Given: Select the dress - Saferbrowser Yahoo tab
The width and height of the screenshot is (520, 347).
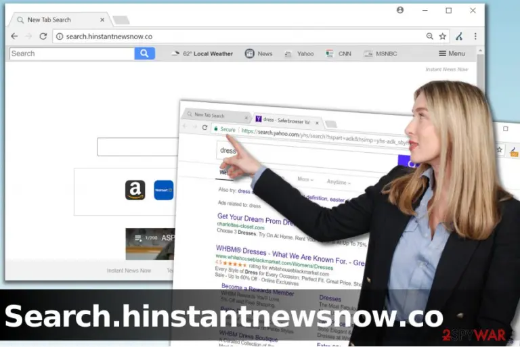Looking at the screenshot, I should tap(286, 120).
